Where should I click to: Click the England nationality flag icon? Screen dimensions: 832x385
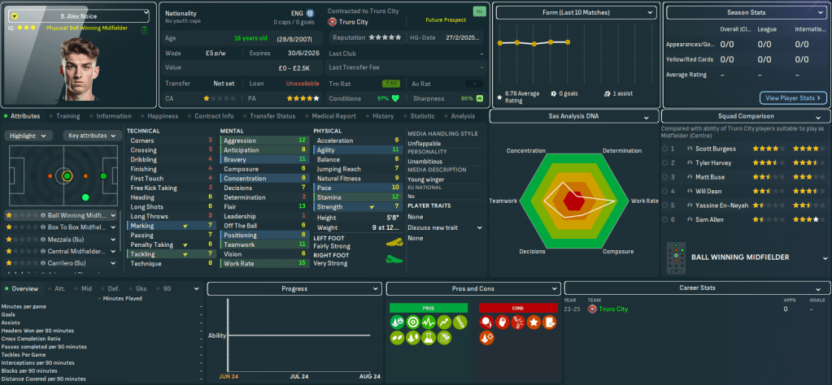pos(309,14)
